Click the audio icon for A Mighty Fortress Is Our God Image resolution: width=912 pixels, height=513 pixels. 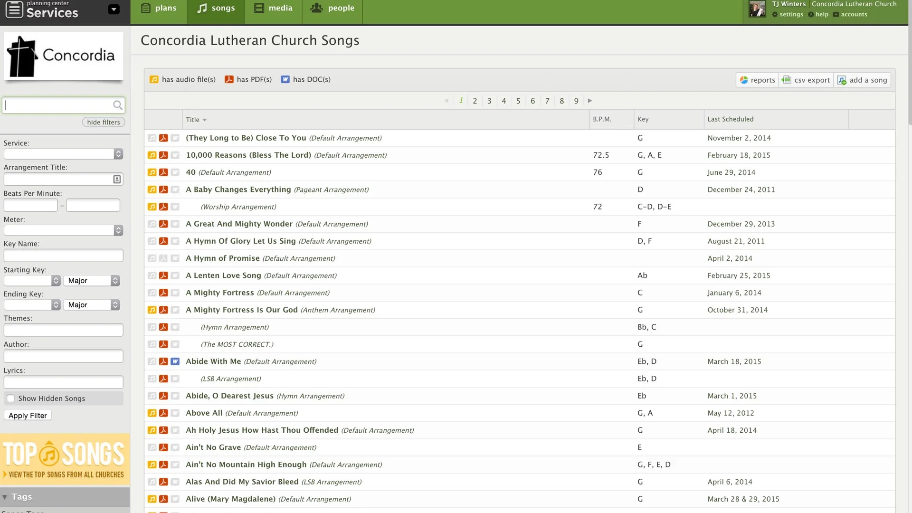[x=152, y=310]
